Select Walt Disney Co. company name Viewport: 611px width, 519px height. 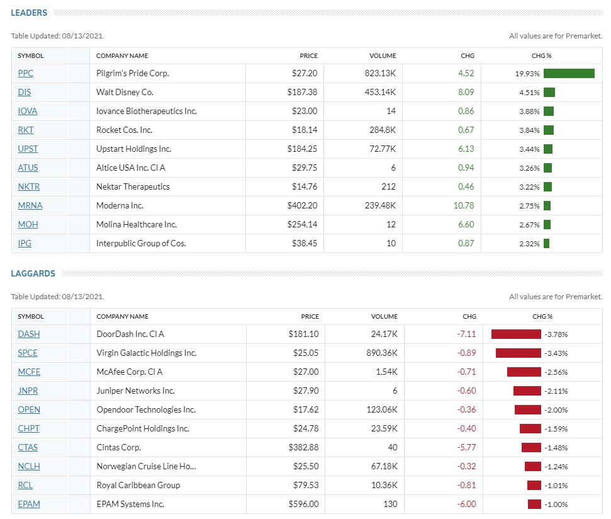pos(125,92)
